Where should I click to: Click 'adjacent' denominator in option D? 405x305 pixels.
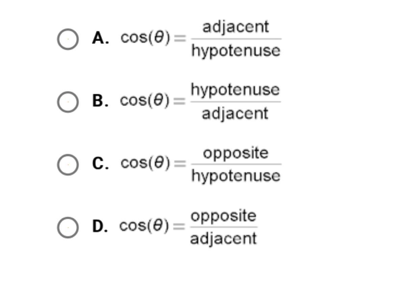point(223,239)
